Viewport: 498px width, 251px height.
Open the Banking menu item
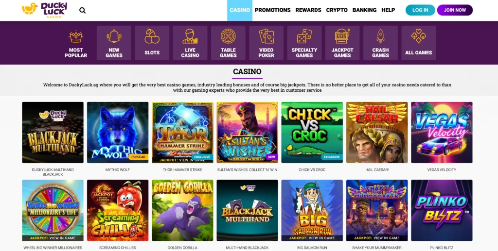coord(364,10)
